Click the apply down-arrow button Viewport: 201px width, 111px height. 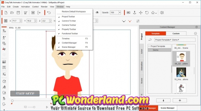163,100
